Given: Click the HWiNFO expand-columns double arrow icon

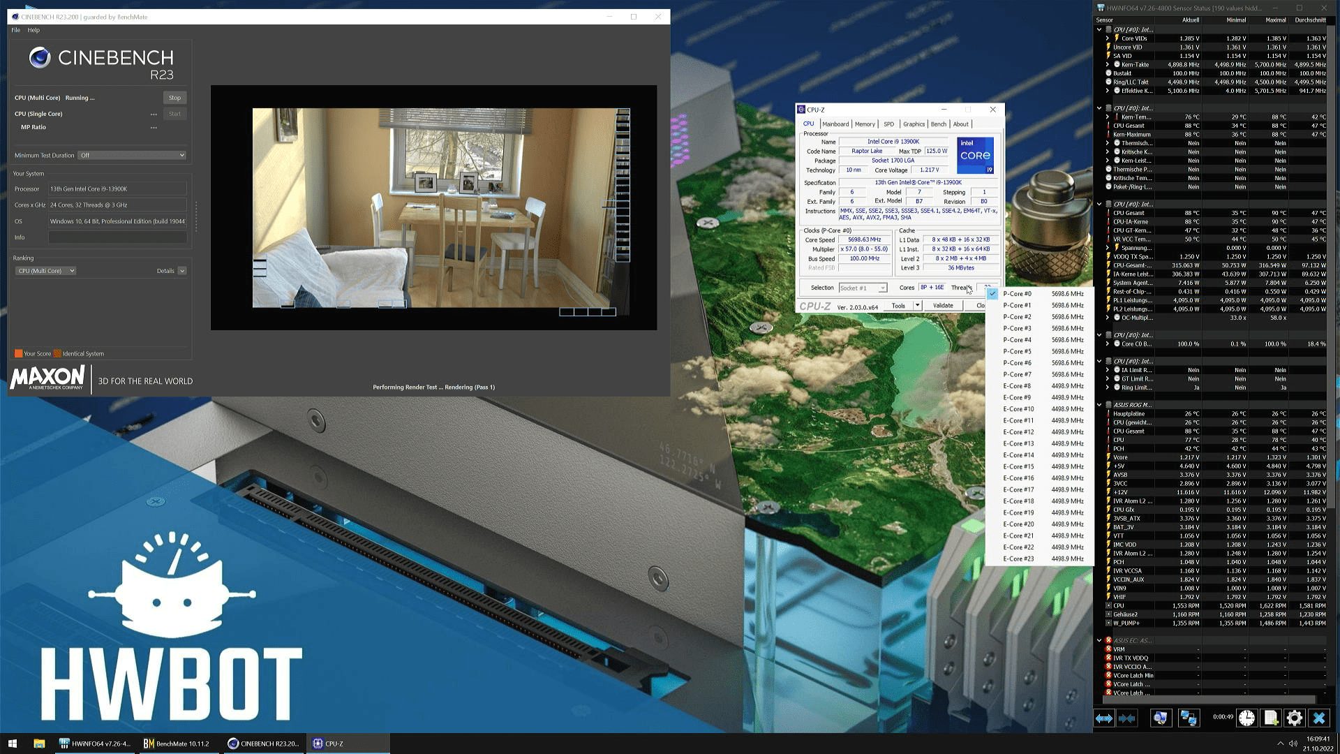Looking at the screenshot, I should [x=1103, y=718].
